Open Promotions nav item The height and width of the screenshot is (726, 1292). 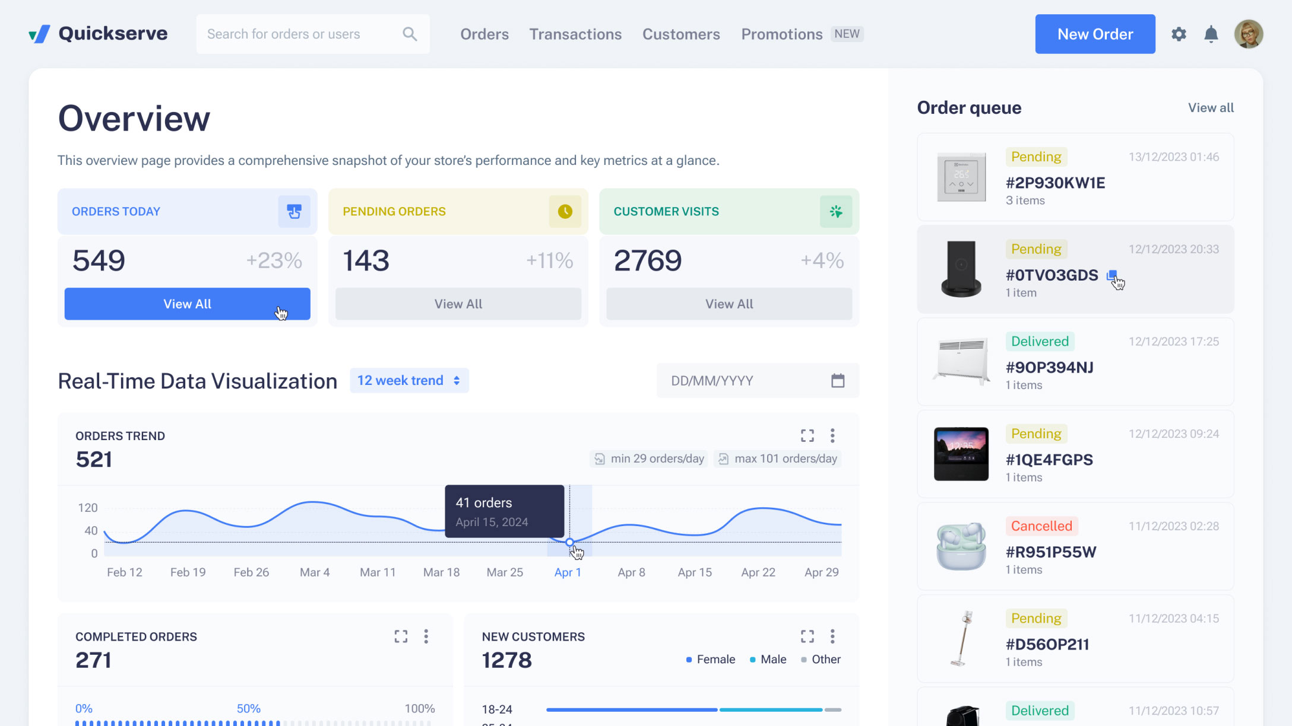[x=781, y=34]
